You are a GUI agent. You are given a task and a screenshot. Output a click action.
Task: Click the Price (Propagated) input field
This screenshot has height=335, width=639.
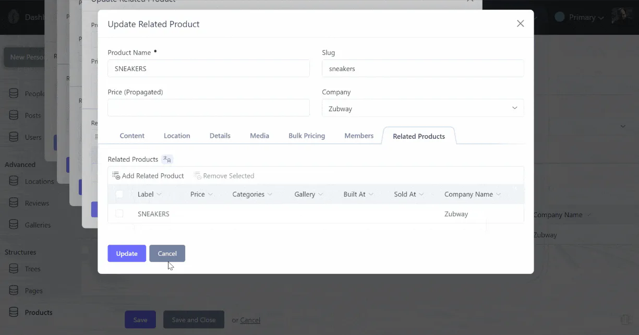pyautogui.click(x=209, y=108)
